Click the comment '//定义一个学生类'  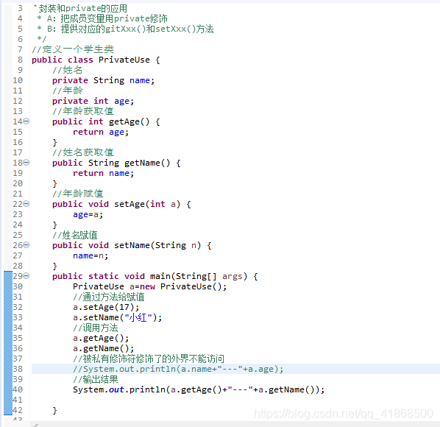(x=73, y=49)
